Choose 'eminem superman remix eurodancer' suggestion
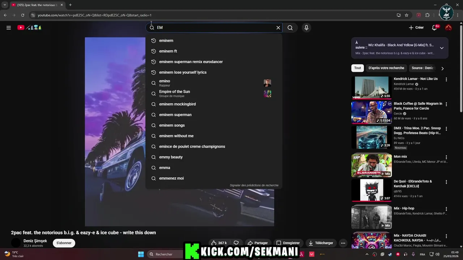 (x=214, y=62)
